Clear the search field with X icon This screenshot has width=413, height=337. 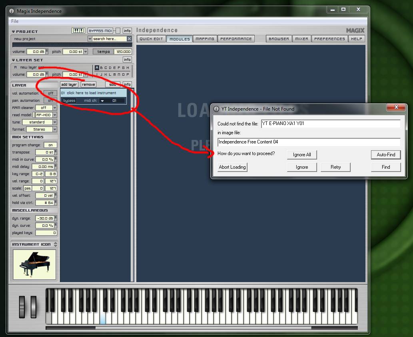click(129, 38)
